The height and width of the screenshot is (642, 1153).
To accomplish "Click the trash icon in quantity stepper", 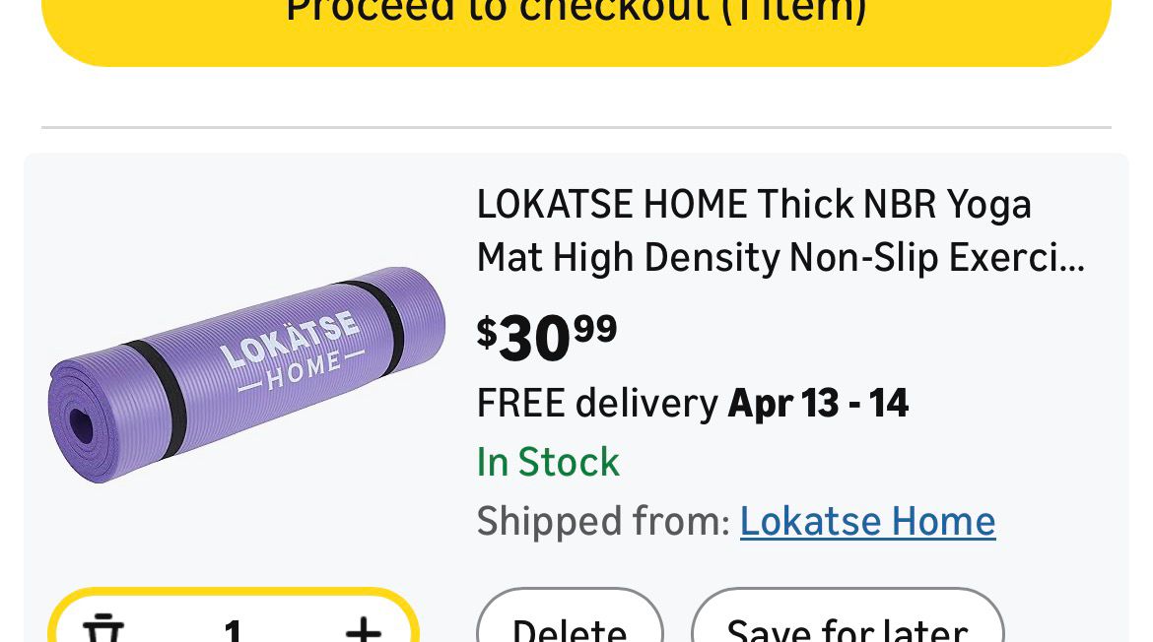I will pyautogui.click(x=102, y=626).
